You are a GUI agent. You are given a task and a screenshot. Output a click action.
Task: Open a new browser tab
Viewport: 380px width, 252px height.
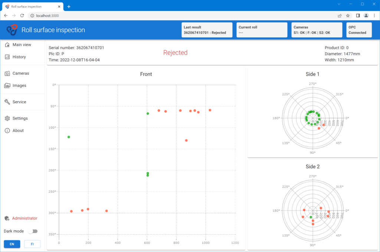[69, 7]
